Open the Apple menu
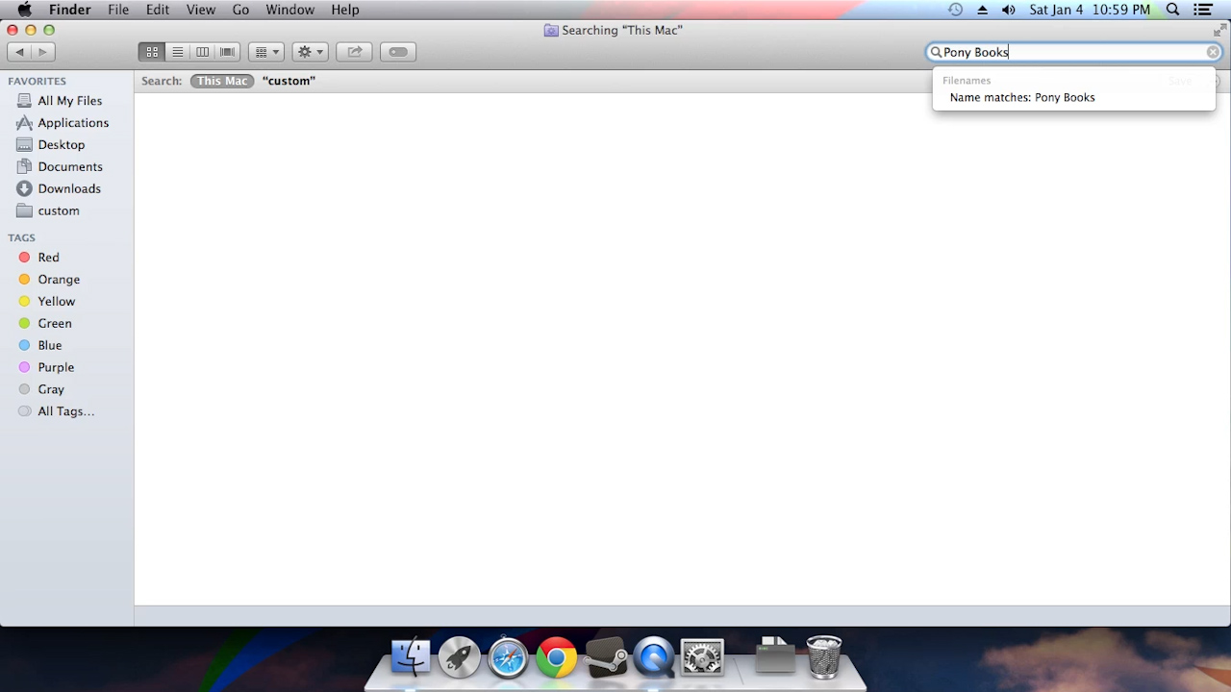 pos(24,10)
